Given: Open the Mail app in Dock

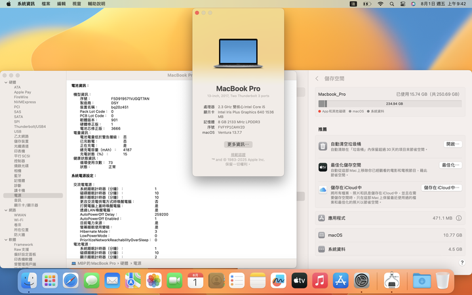Looking at the screenshot, I should (112, 281).
